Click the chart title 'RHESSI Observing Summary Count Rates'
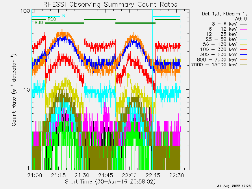The image size is (252, 189). click(x=110, y=4)
